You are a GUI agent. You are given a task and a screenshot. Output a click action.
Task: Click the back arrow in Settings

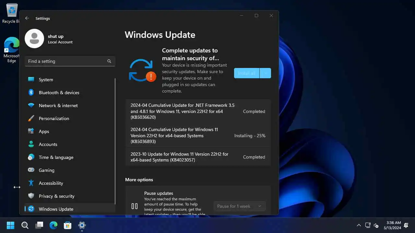coord(27,18)
